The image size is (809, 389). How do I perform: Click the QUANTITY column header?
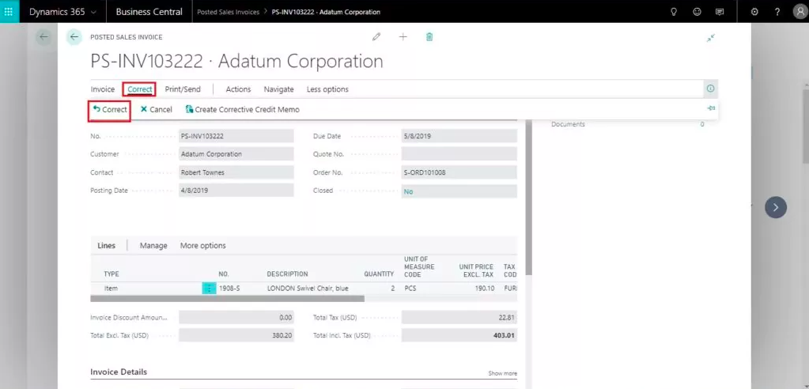379,274
